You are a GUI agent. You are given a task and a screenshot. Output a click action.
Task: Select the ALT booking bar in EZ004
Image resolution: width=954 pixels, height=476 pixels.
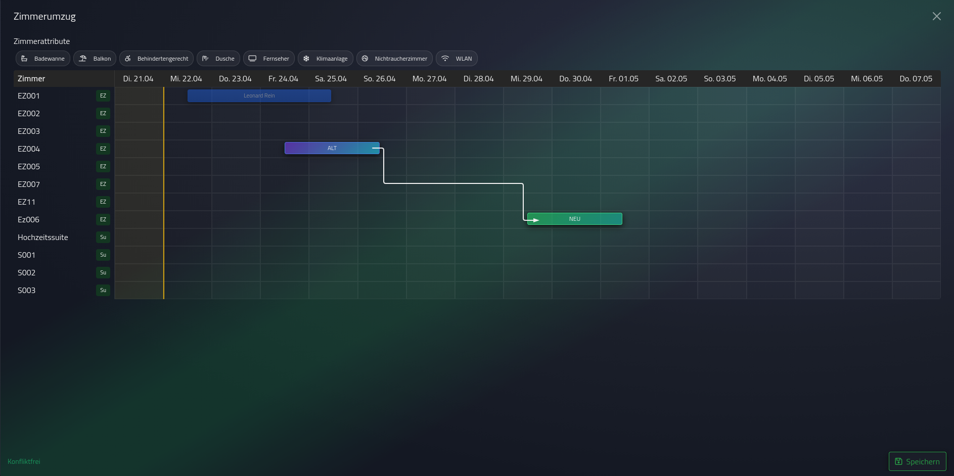pyautogui.click(x=332, y=148)
